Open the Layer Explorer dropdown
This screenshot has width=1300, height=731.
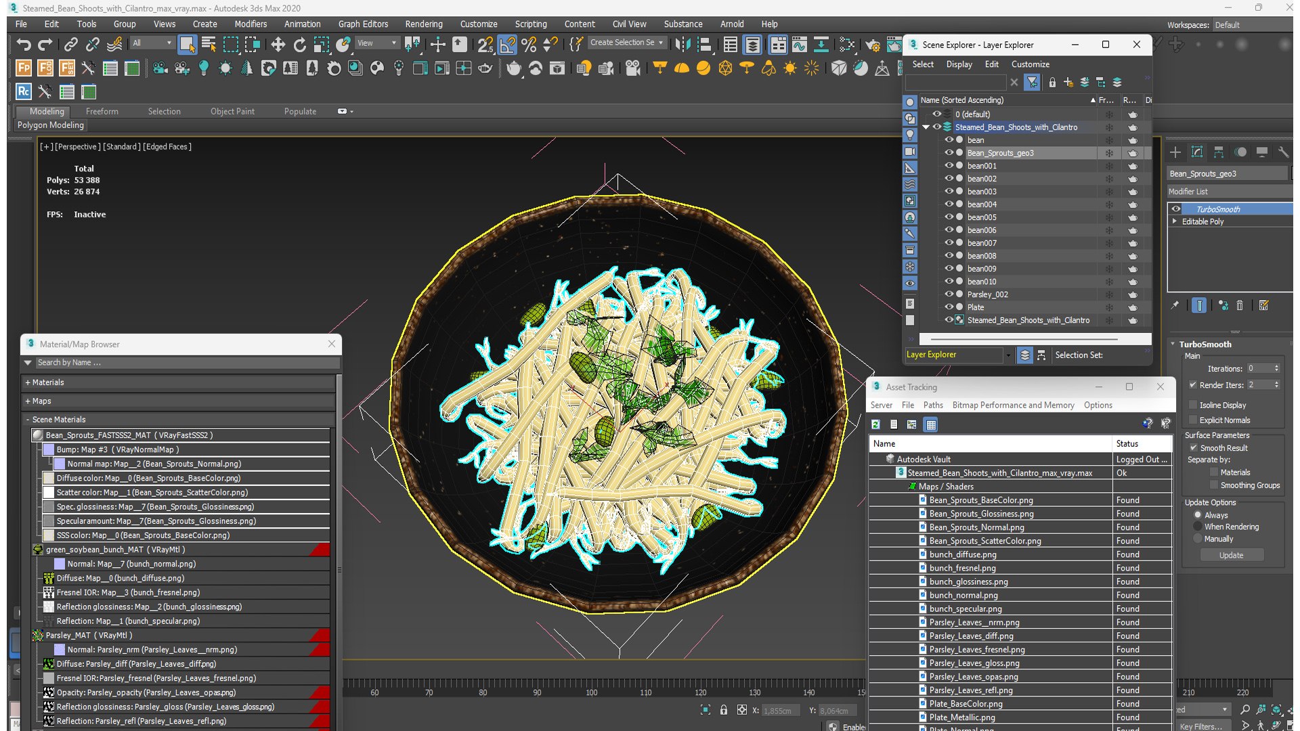[1008, 355]
